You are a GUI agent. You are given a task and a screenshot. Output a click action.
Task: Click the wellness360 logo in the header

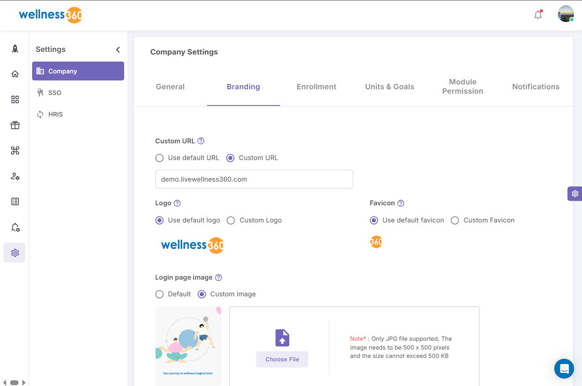pos(51,15)
